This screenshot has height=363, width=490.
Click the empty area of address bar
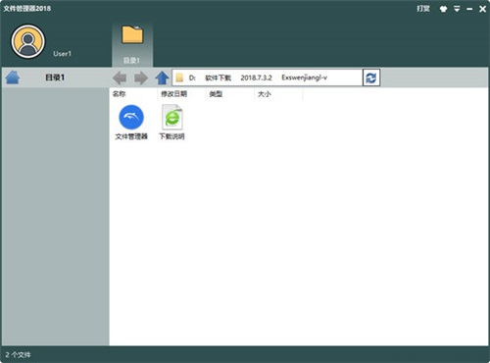(345, 78)
